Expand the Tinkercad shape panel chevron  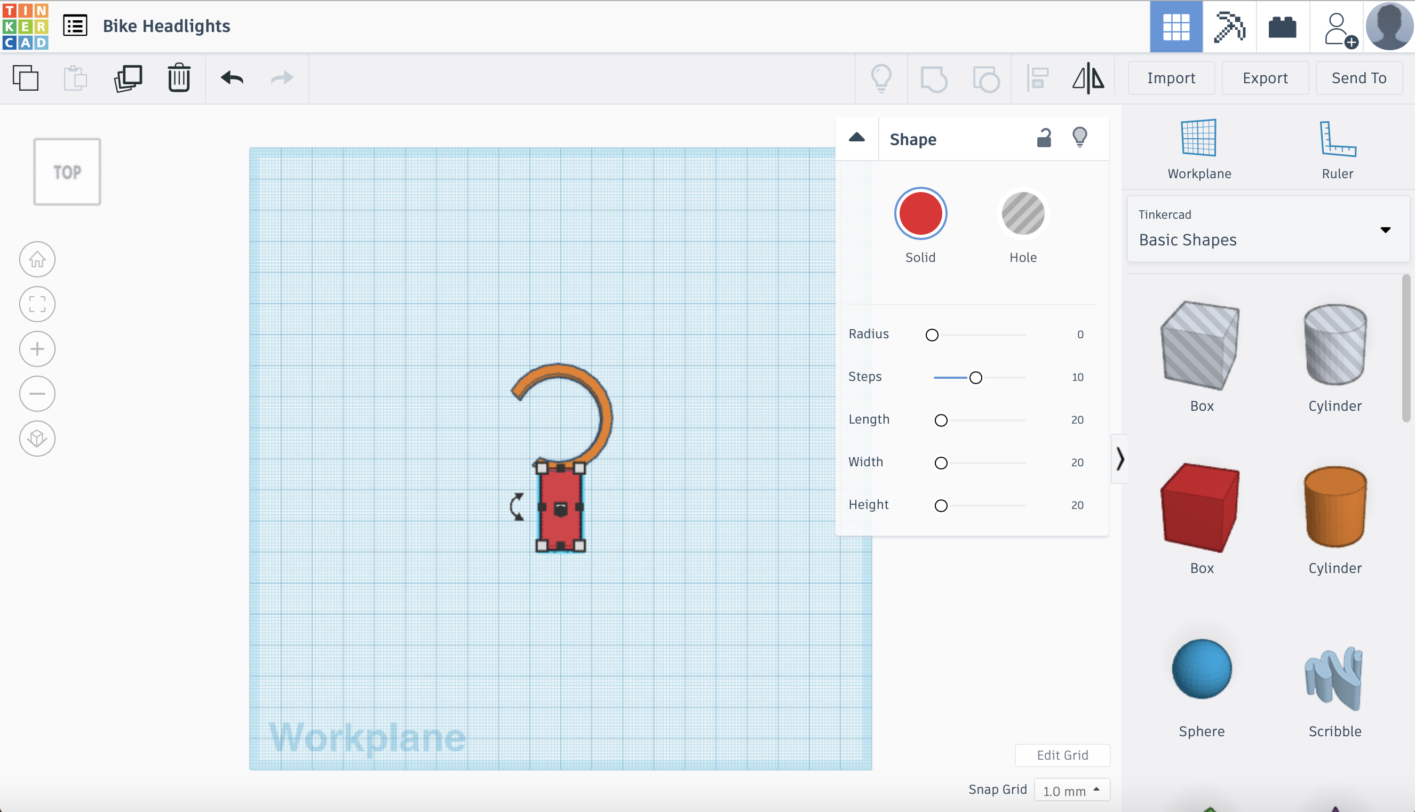(1119, 459)
